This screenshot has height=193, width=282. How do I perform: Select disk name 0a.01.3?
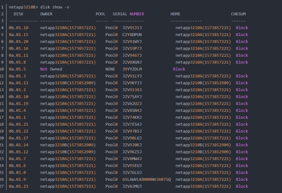click(17, 76)
